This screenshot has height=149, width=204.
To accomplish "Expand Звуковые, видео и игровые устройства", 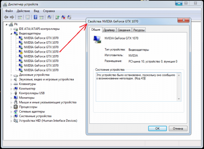I will 11,80.
